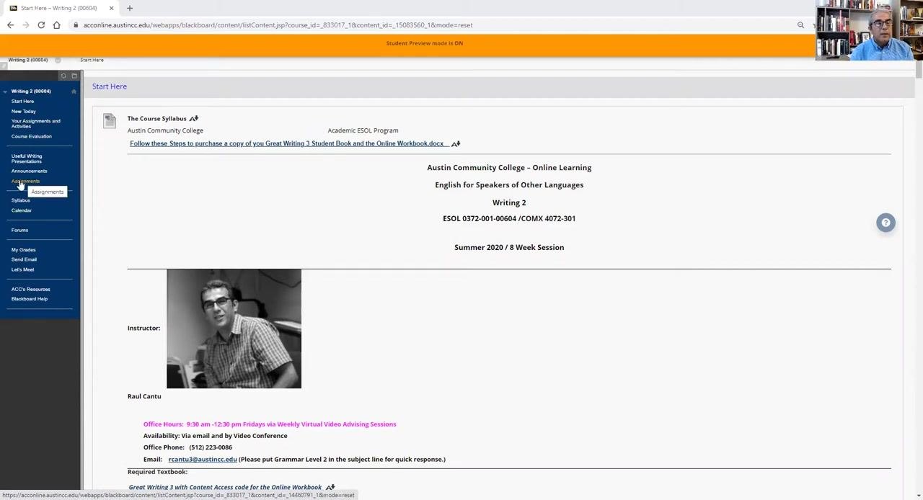Click the webcam video overlay of presenter

coord(869,30)
